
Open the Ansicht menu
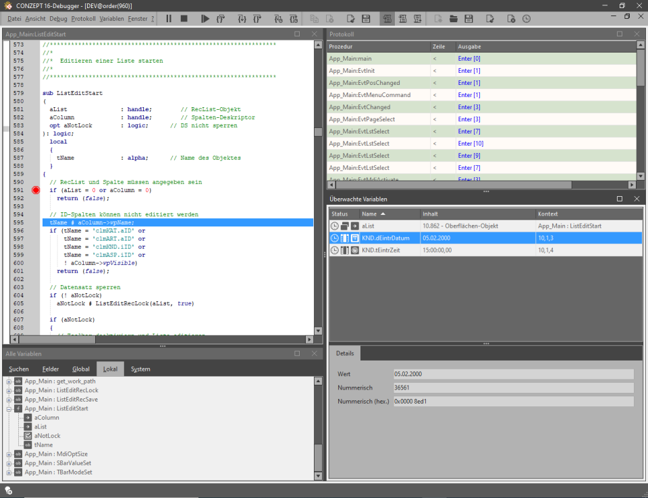coord(36,19)
